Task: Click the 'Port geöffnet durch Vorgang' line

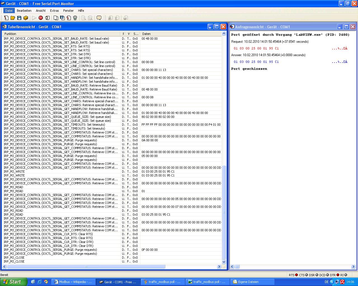Action: [290, 35]
